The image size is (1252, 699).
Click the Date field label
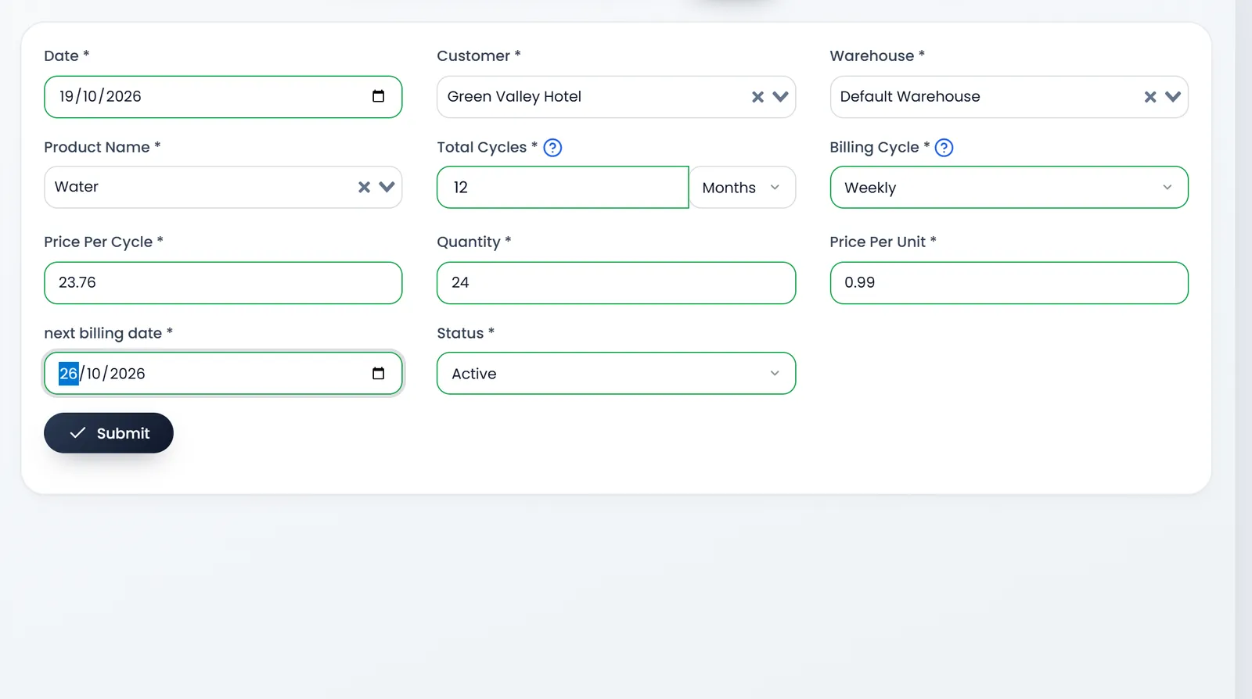(x=67, y=56)
